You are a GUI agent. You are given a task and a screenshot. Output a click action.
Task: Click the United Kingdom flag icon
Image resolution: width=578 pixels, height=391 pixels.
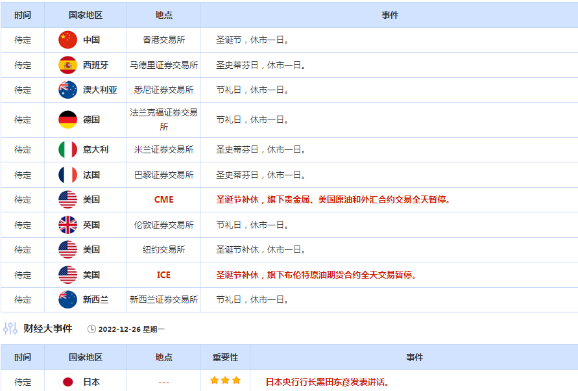tap(67, 225)
